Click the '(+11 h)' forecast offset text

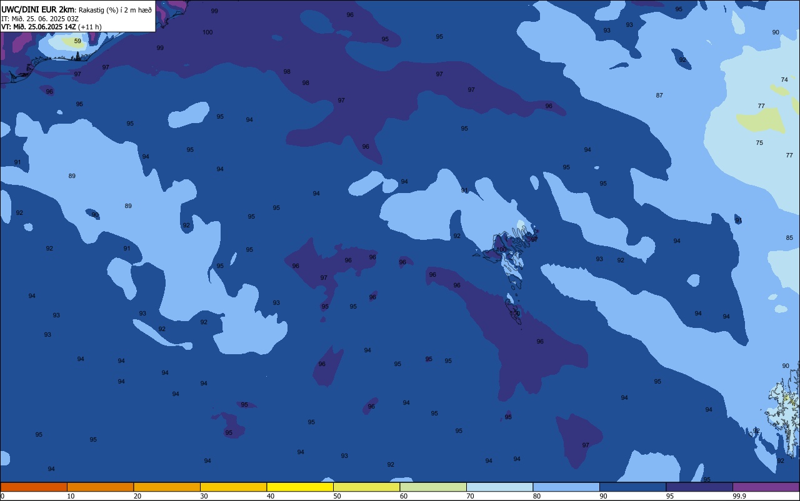[90, 26]
